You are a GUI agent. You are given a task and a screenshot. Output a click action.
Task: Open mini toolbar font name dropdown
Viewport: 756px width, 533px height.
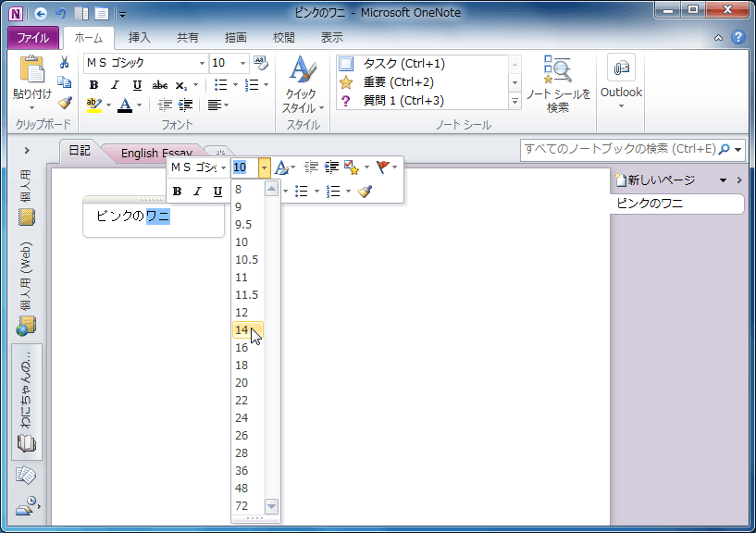point(224,167)
